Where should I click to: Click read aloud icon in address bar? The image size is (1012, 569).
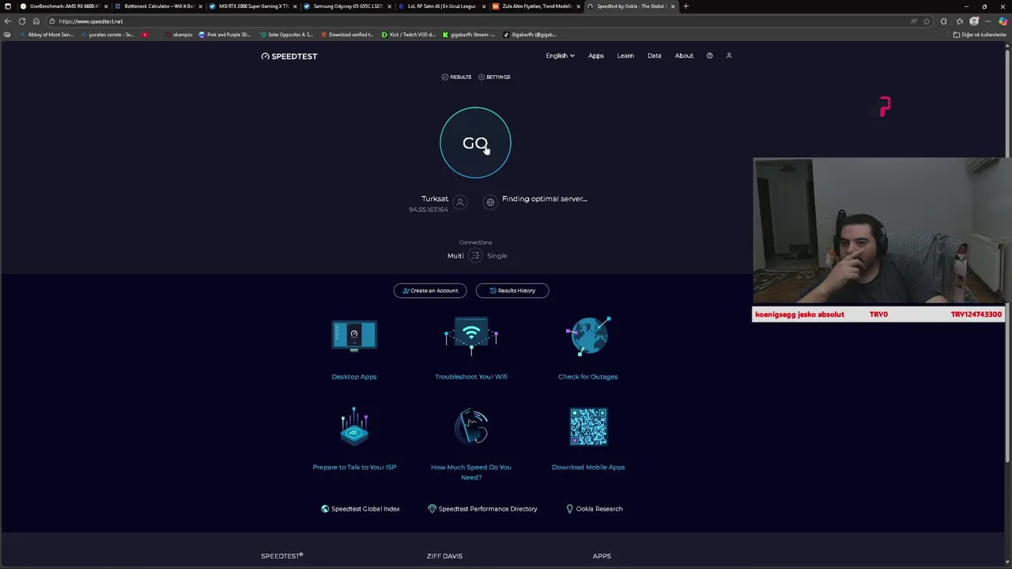[914, 21]
